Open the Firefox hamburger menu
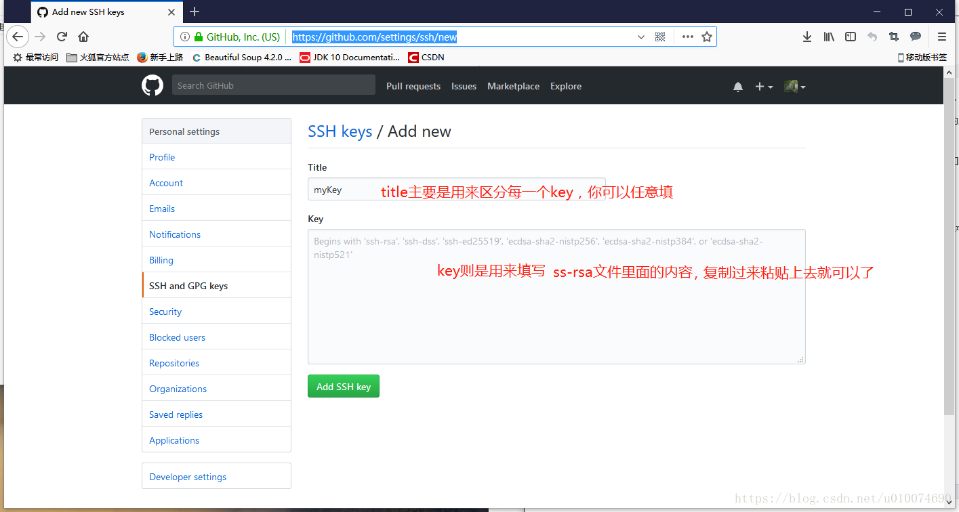The height and width of the screenshot is (512, 959). point(942,37)
